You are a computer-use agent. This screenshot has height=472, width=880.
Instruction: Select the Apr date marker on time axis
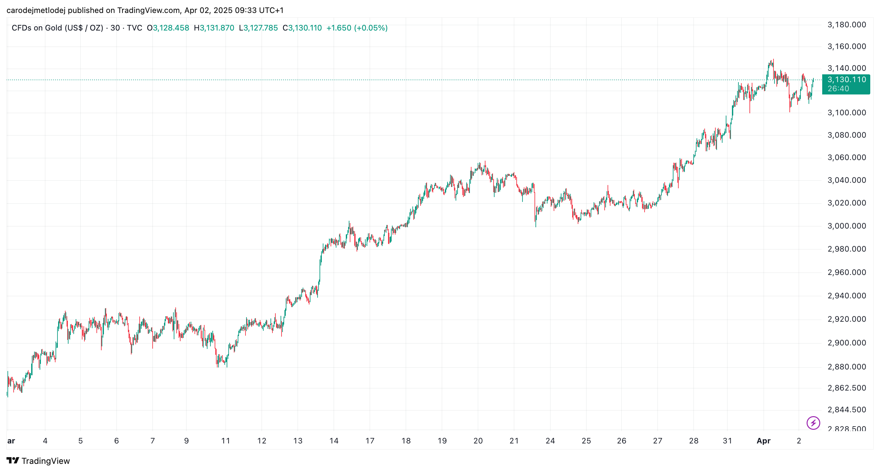point(763,441)
